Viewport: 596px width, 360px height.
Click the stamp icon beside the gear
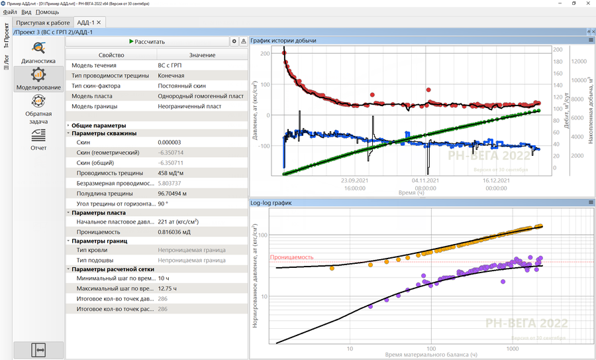(243, 41)
